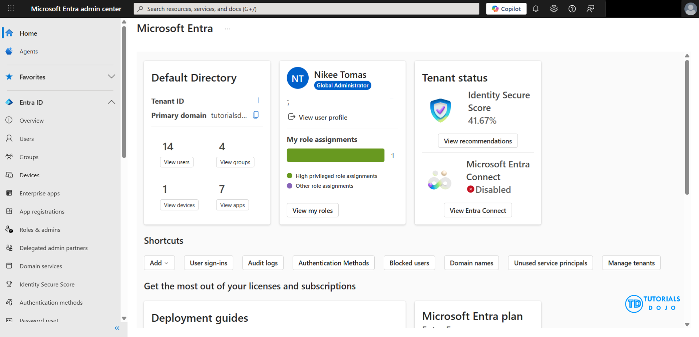Click the help question mark icon

click(x=572, y=9)
